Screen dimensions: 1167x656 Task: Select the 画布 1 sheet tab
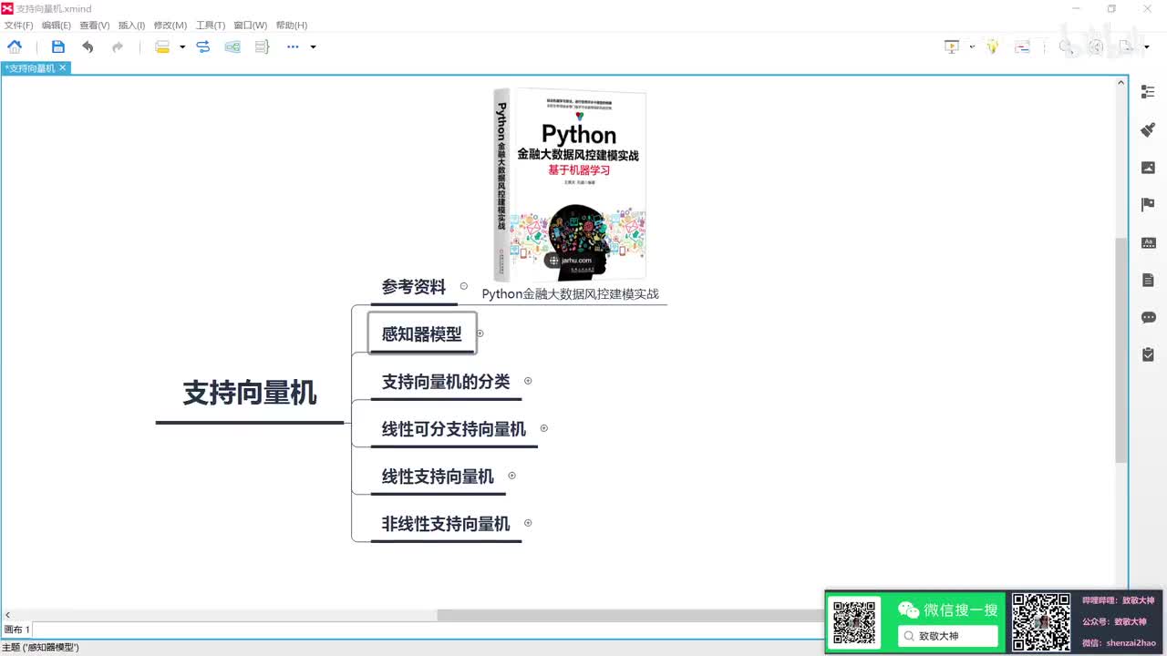(x=17, y=630)
